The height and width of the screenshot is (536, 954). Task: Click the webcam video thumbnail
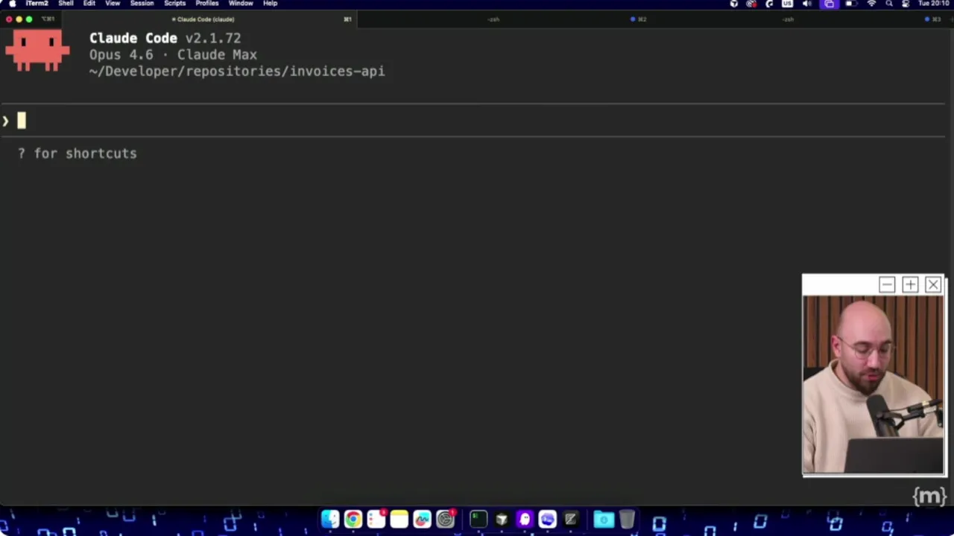click(x=873, y=385)
